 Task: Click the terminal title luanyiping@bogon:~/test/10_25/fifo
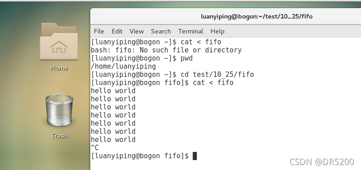257,16
